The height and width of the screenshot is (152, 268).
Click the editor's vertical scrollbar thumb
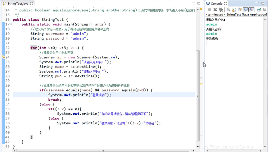(x=198, y=96)
